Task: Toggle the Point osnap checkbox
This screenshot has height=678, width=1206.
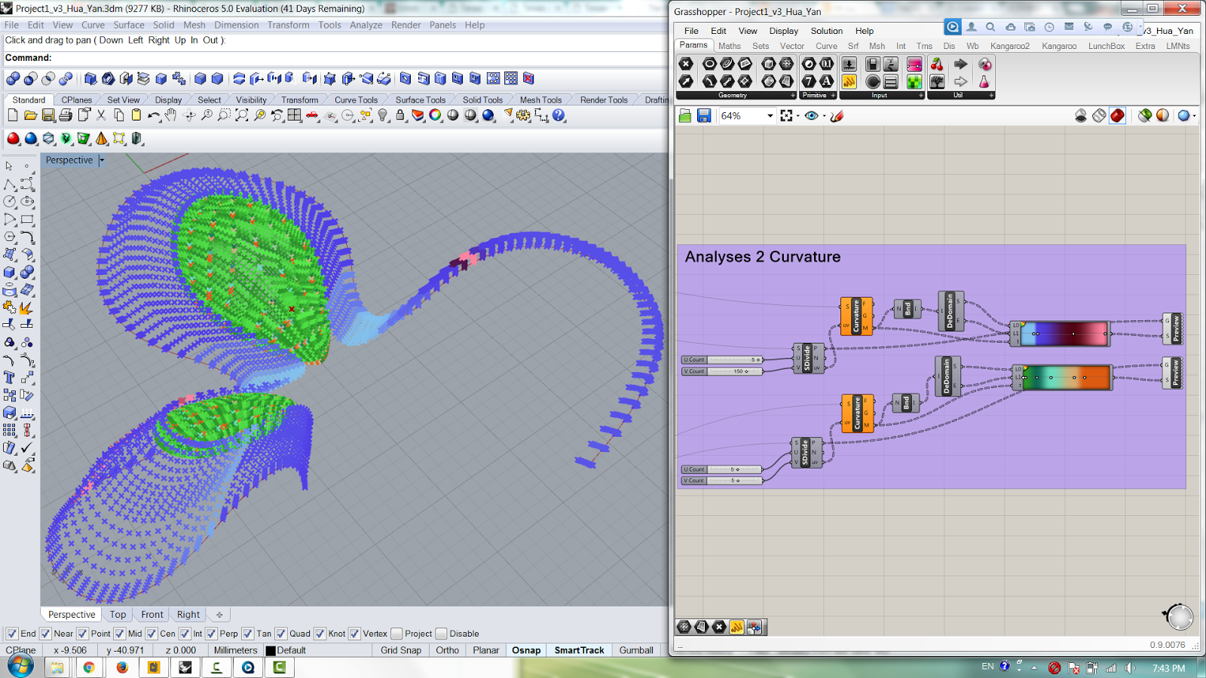Action: point(83,634)
